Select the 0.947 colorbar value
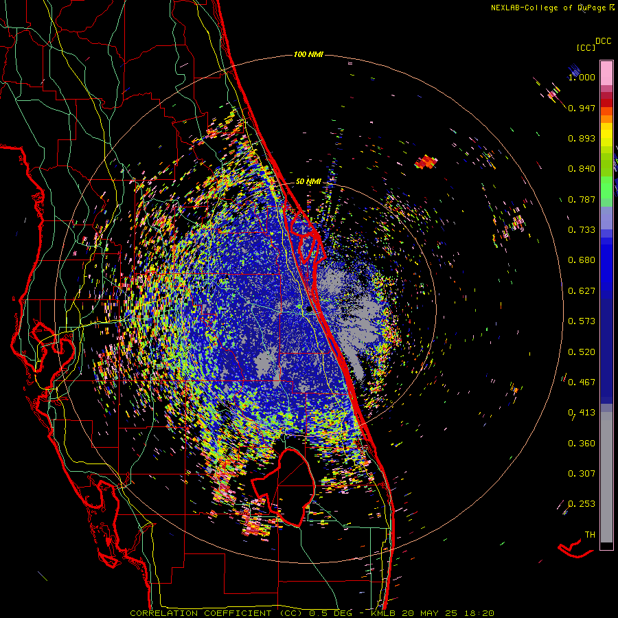 [x=582, y=108]
